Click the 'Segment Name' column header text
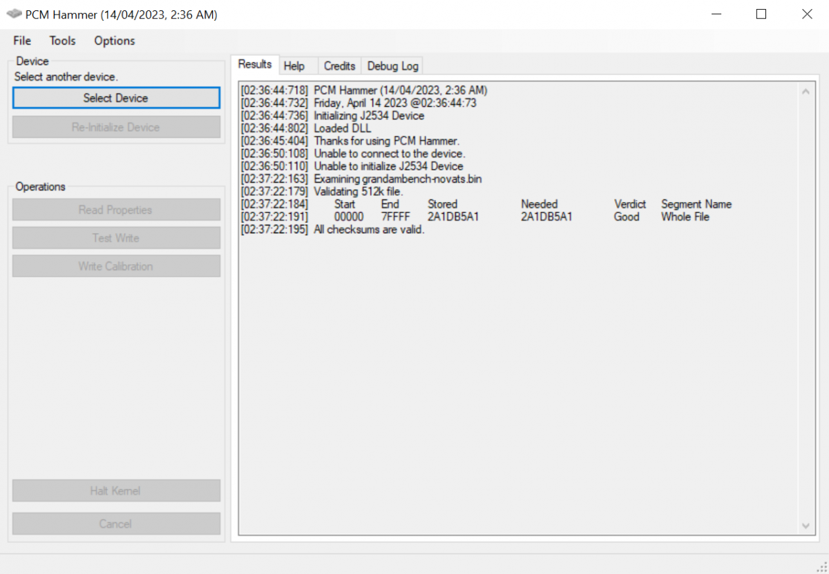 point(696,204)
